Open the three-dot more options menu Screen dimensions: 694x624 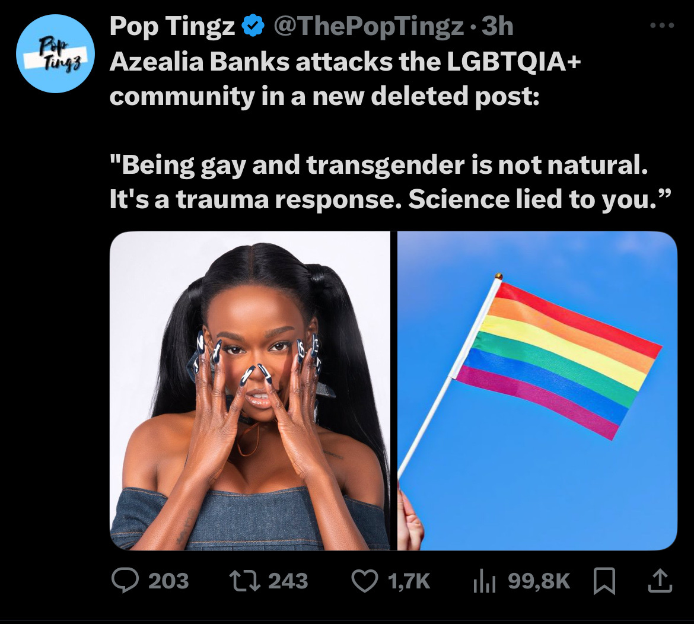[662, 26]
